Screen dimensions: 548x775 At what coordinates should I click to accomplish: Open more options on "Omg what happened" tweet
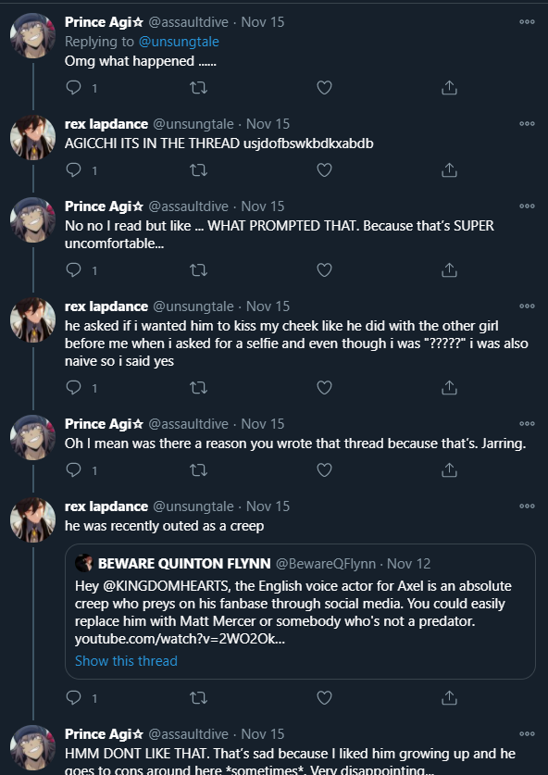click(x=527, y=22)
